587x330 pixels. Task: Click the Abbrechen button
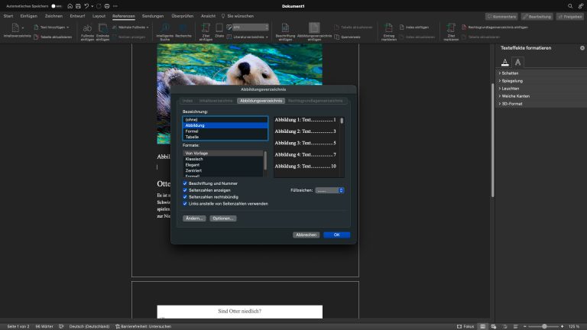(x=306, y=235)
